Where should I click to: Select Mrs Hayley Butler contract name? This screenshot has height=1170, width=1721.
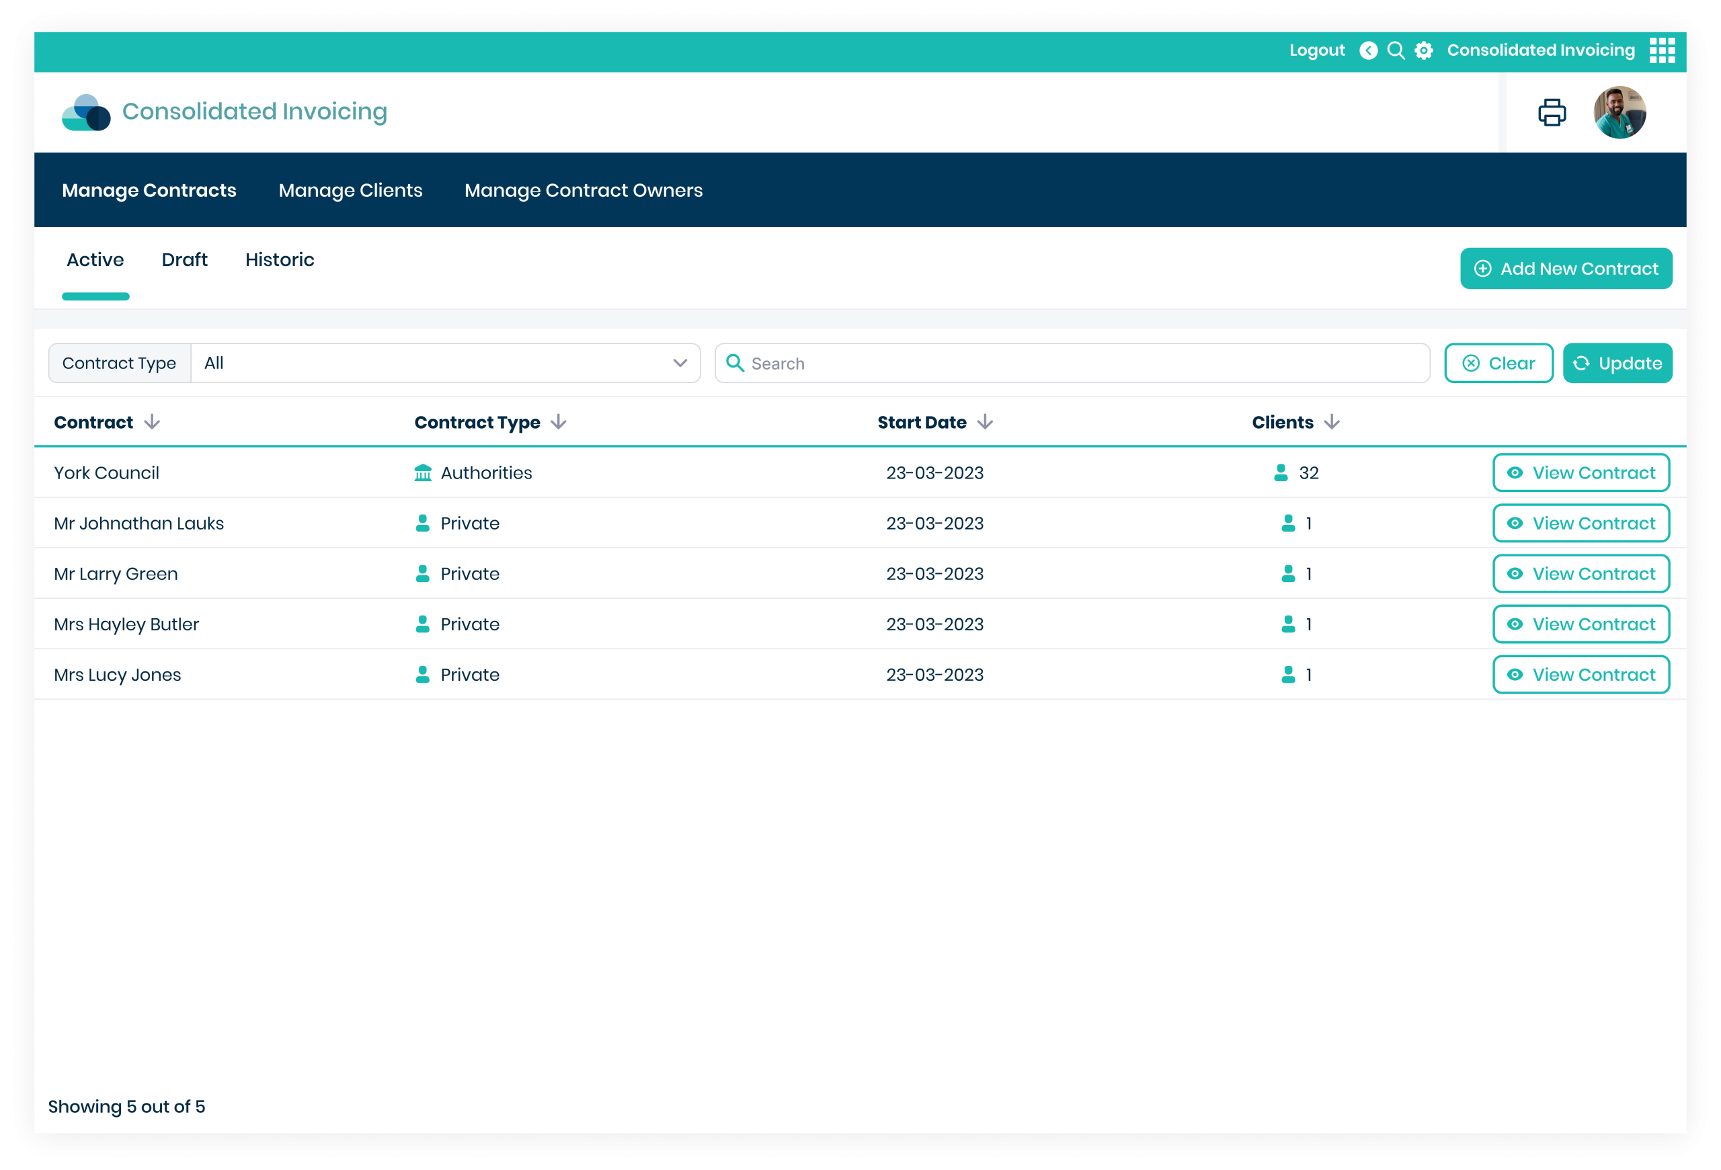tap(126, 624)
